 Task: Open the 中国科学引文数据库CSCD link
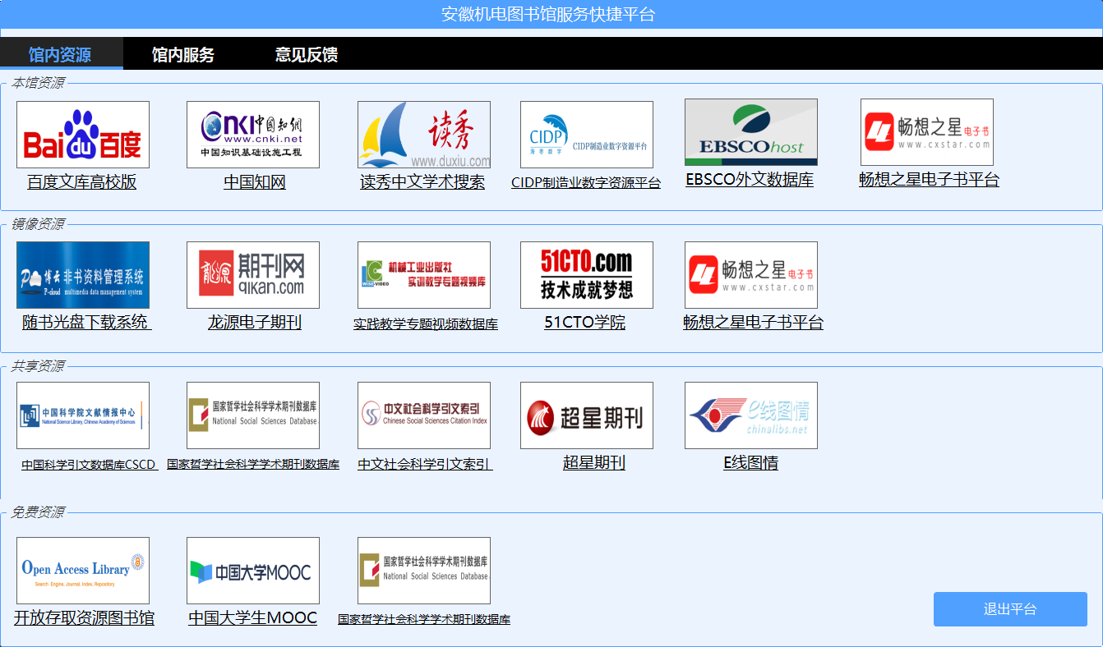coord(90,465)
